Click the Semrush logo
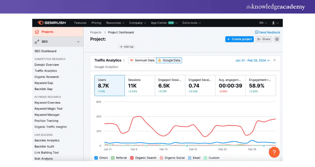The height and width of the screenshot is (167, 315). point(52,23)
